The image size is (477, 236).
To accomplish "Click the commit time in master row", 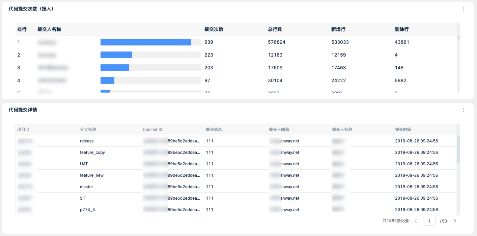I will pyautogui.click(x=425, y=187).
